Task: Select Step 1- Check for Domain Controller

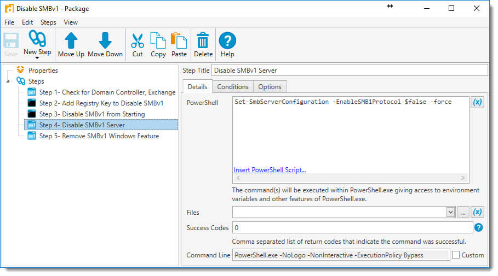Action: pos(107,92)
